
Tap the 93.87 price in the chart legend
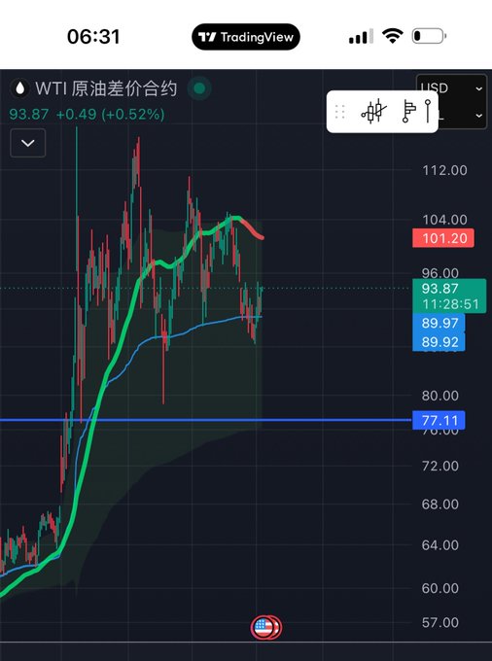click(28, 115)
